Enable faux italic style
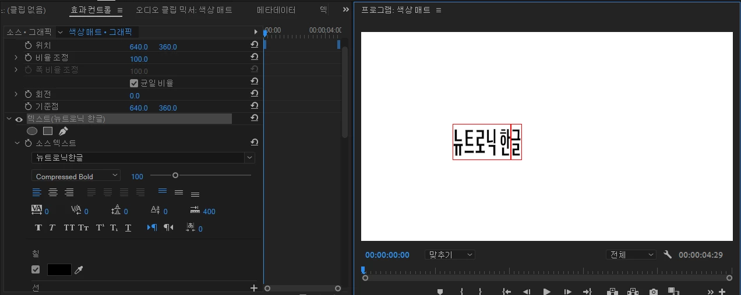741x295 pixels. pyautogui.click(x=52, y=228)
